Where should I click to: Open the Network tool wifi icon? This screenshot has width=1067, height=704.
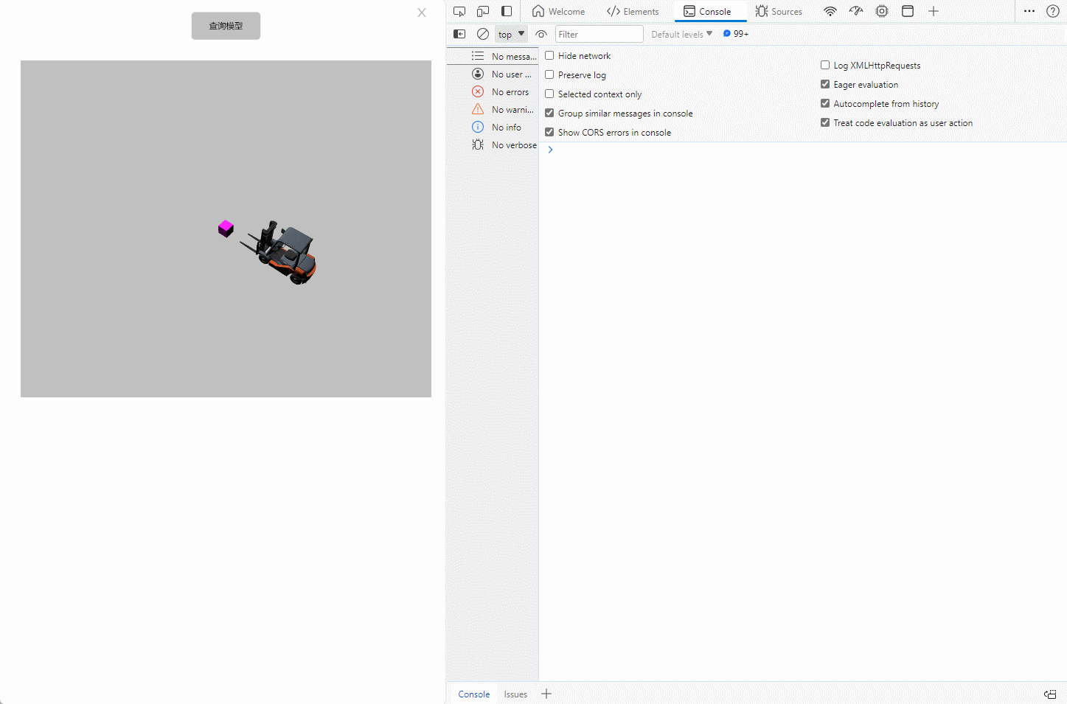pos(830,11)
